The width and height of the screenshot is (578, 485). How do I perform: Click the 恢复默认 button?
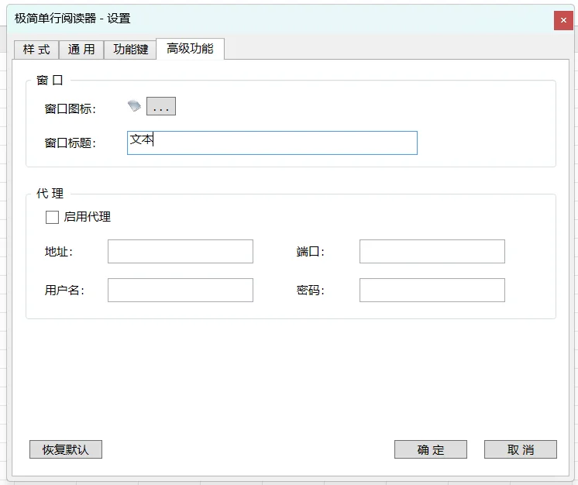(x=66, y=449)
